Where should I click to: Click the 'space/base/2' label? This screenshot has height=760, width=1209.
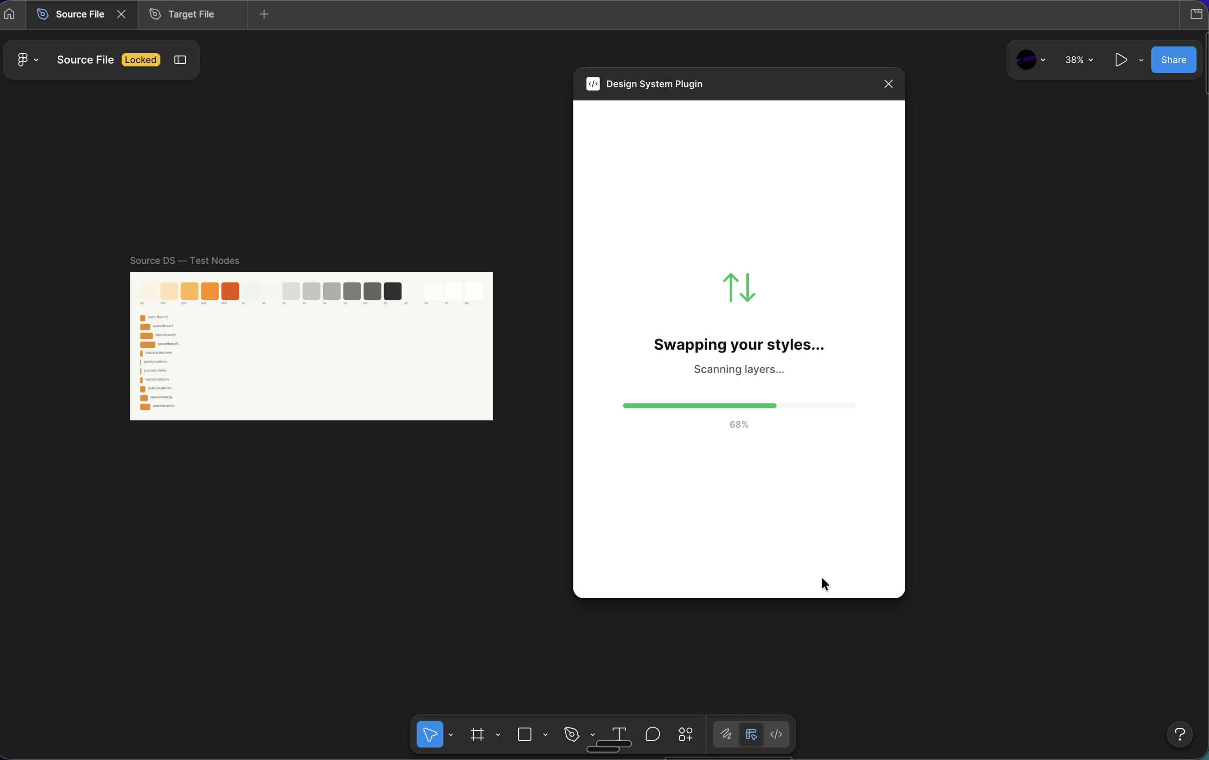[158, 317]
